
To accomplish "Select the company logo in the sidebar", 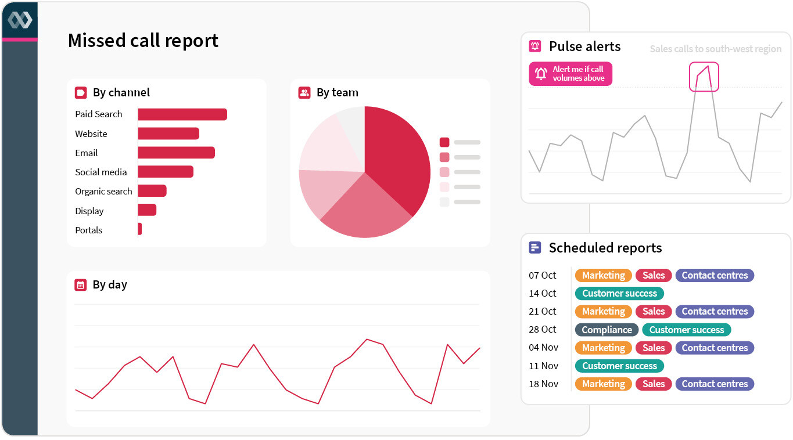I will (20, 20).
